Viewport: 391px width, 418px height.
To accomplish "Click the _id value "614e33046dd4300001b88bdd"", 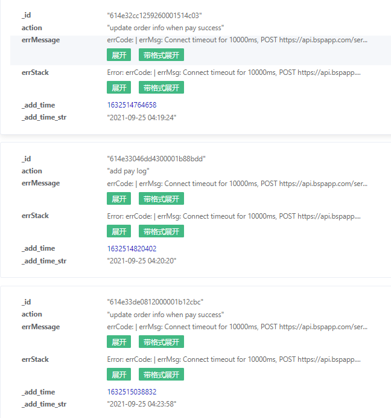I will [156, 159].
